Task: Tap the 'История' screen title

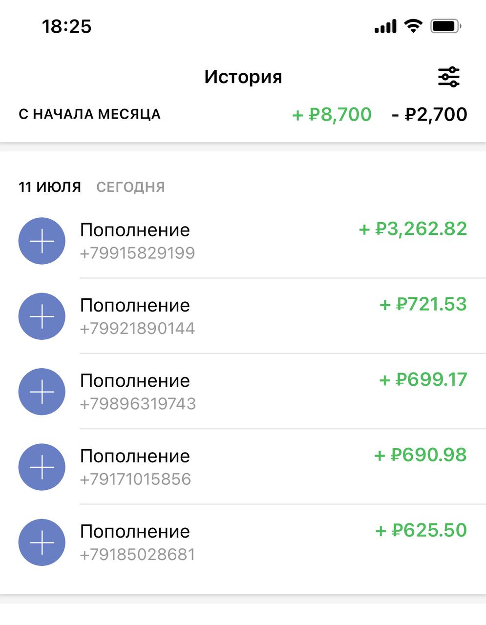Action: coord(243,77)
